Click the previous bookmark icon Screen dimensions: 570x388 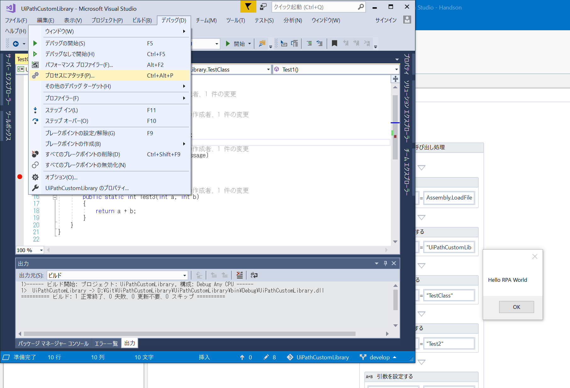coord(346,43)
